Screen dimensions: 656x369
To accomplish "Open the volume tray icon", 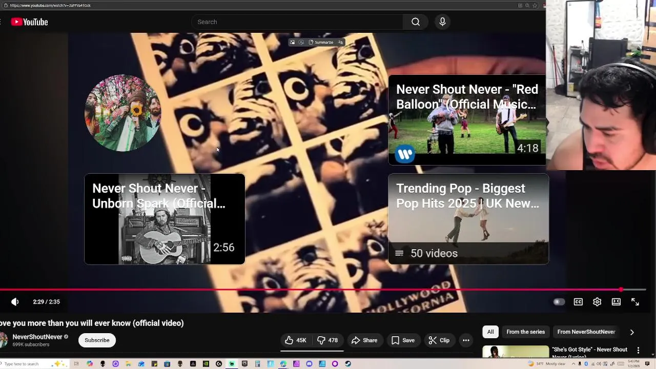I will pyautogui.click(x=599, y=364).
